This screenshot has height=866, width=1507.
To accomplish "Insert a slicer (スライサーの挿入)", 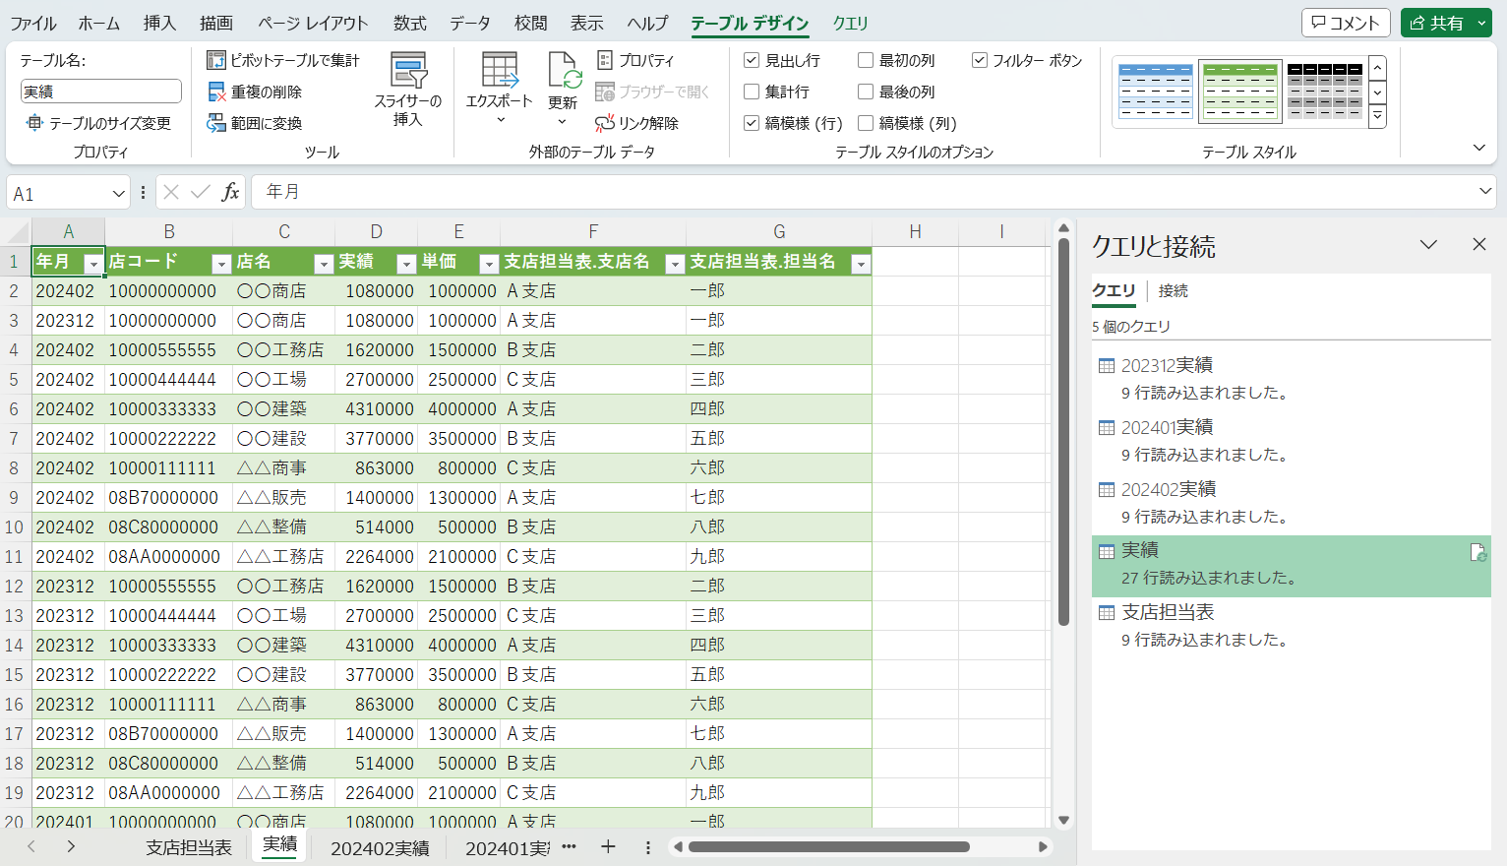I will pos(408,89).
